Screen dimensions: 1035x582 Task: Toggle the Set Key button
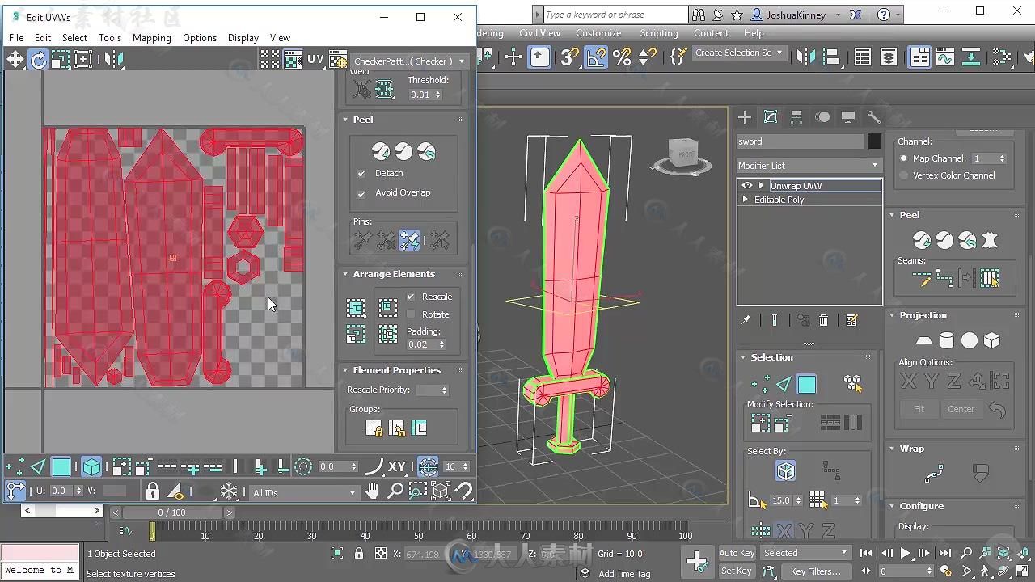click(737, 571)
